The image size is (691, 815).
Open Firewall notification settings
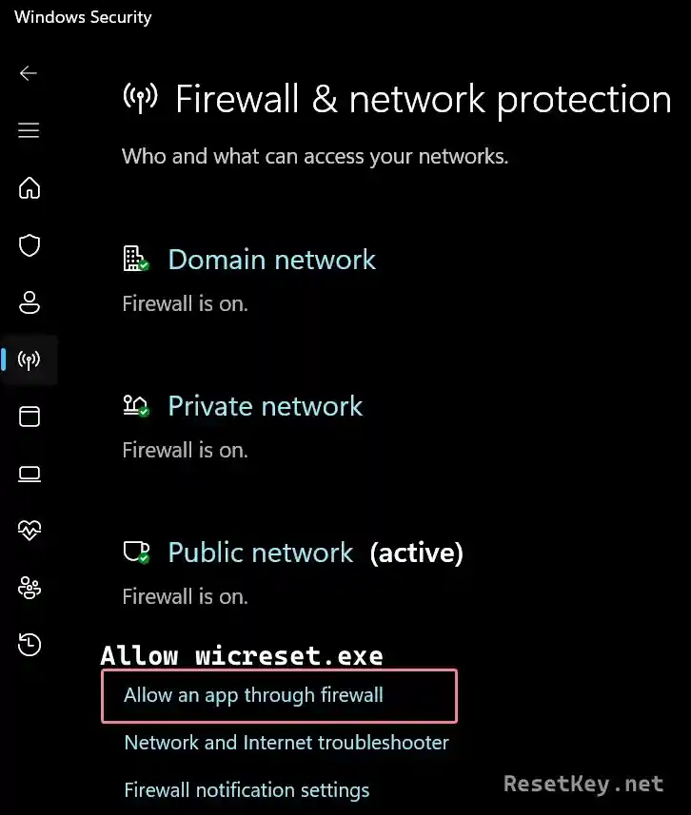point(246,790)
